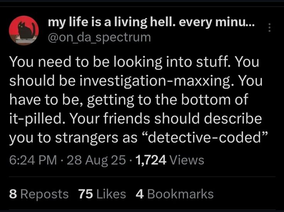Click the "it-pilled" text in the tweet

pyautogui.click(x=37, y=119)
